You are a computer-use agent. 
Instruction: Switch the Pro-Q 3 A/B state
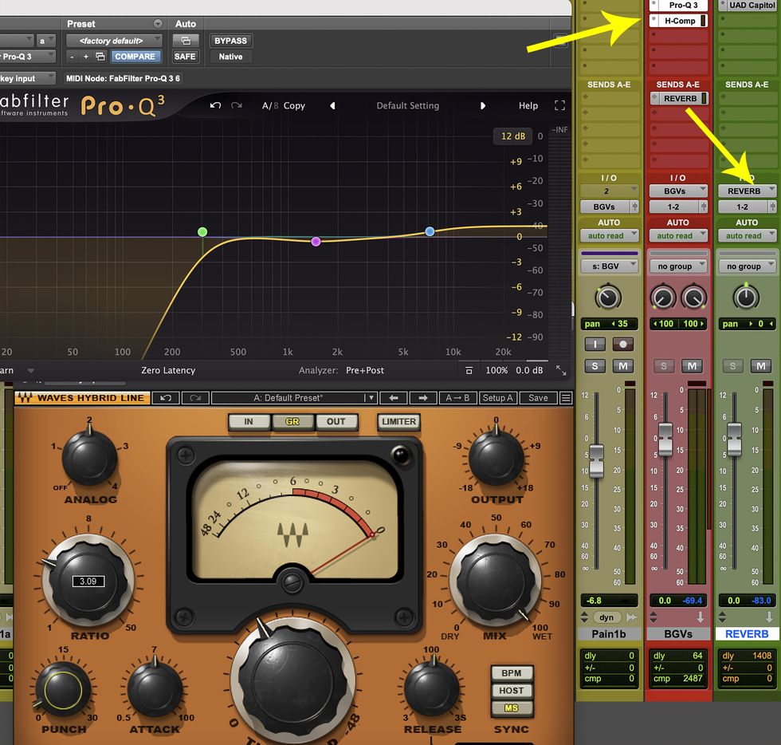click(x=270, y=106)
